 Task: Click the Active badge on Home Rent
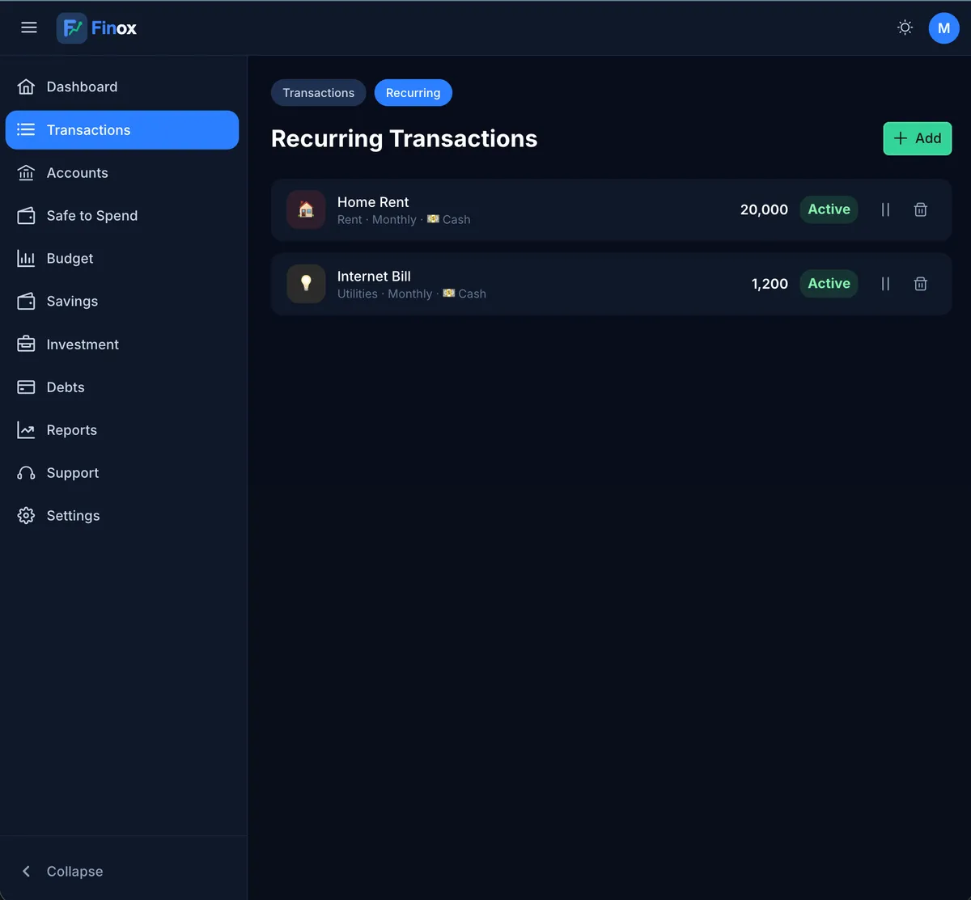pyautogui.click(x=829, y=209)
